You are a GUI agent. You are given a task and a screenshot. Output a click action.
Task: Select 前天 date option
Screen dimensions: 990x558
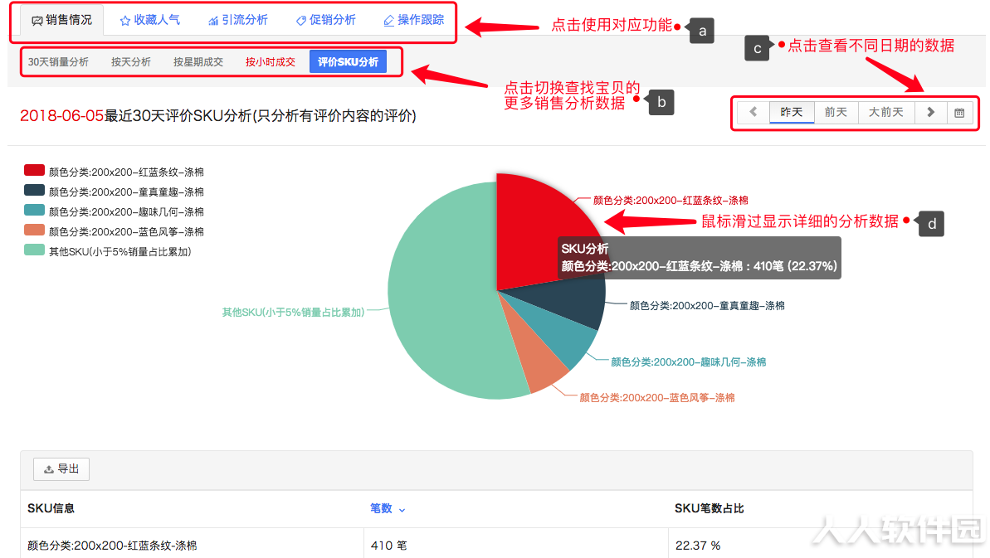tap(836, 112)
